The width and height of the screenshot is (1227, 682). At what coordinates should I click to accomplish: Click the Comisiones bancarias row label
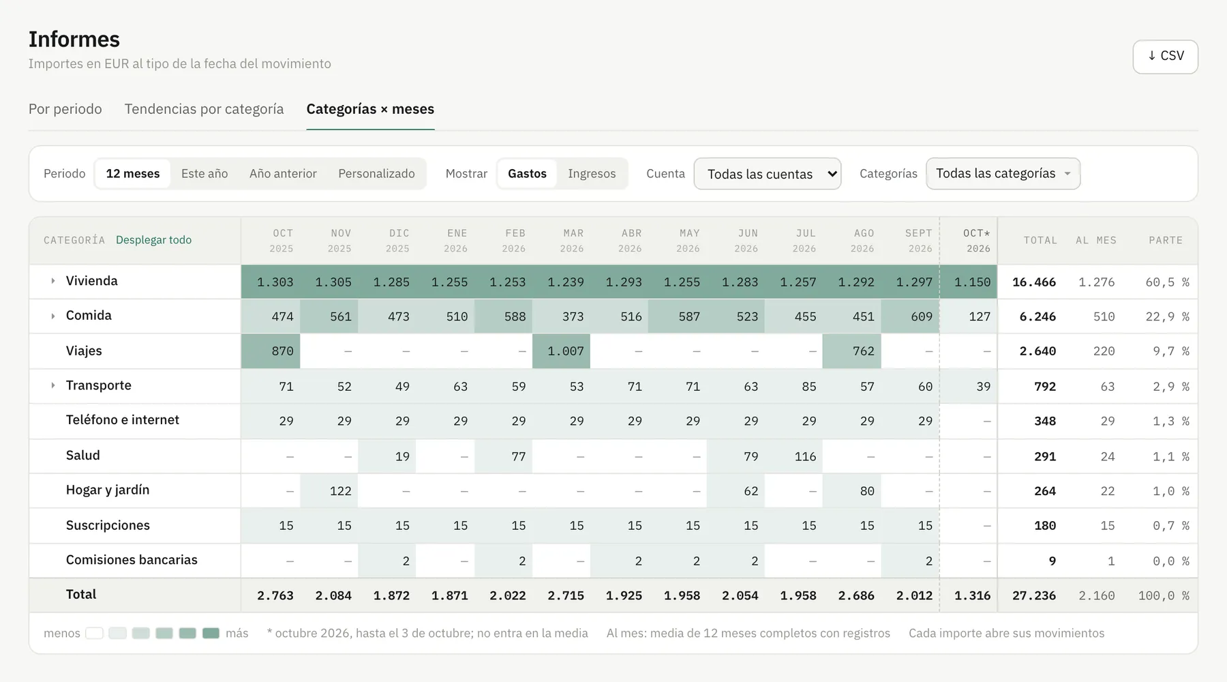pyautogui.click(x=132, y=560)
